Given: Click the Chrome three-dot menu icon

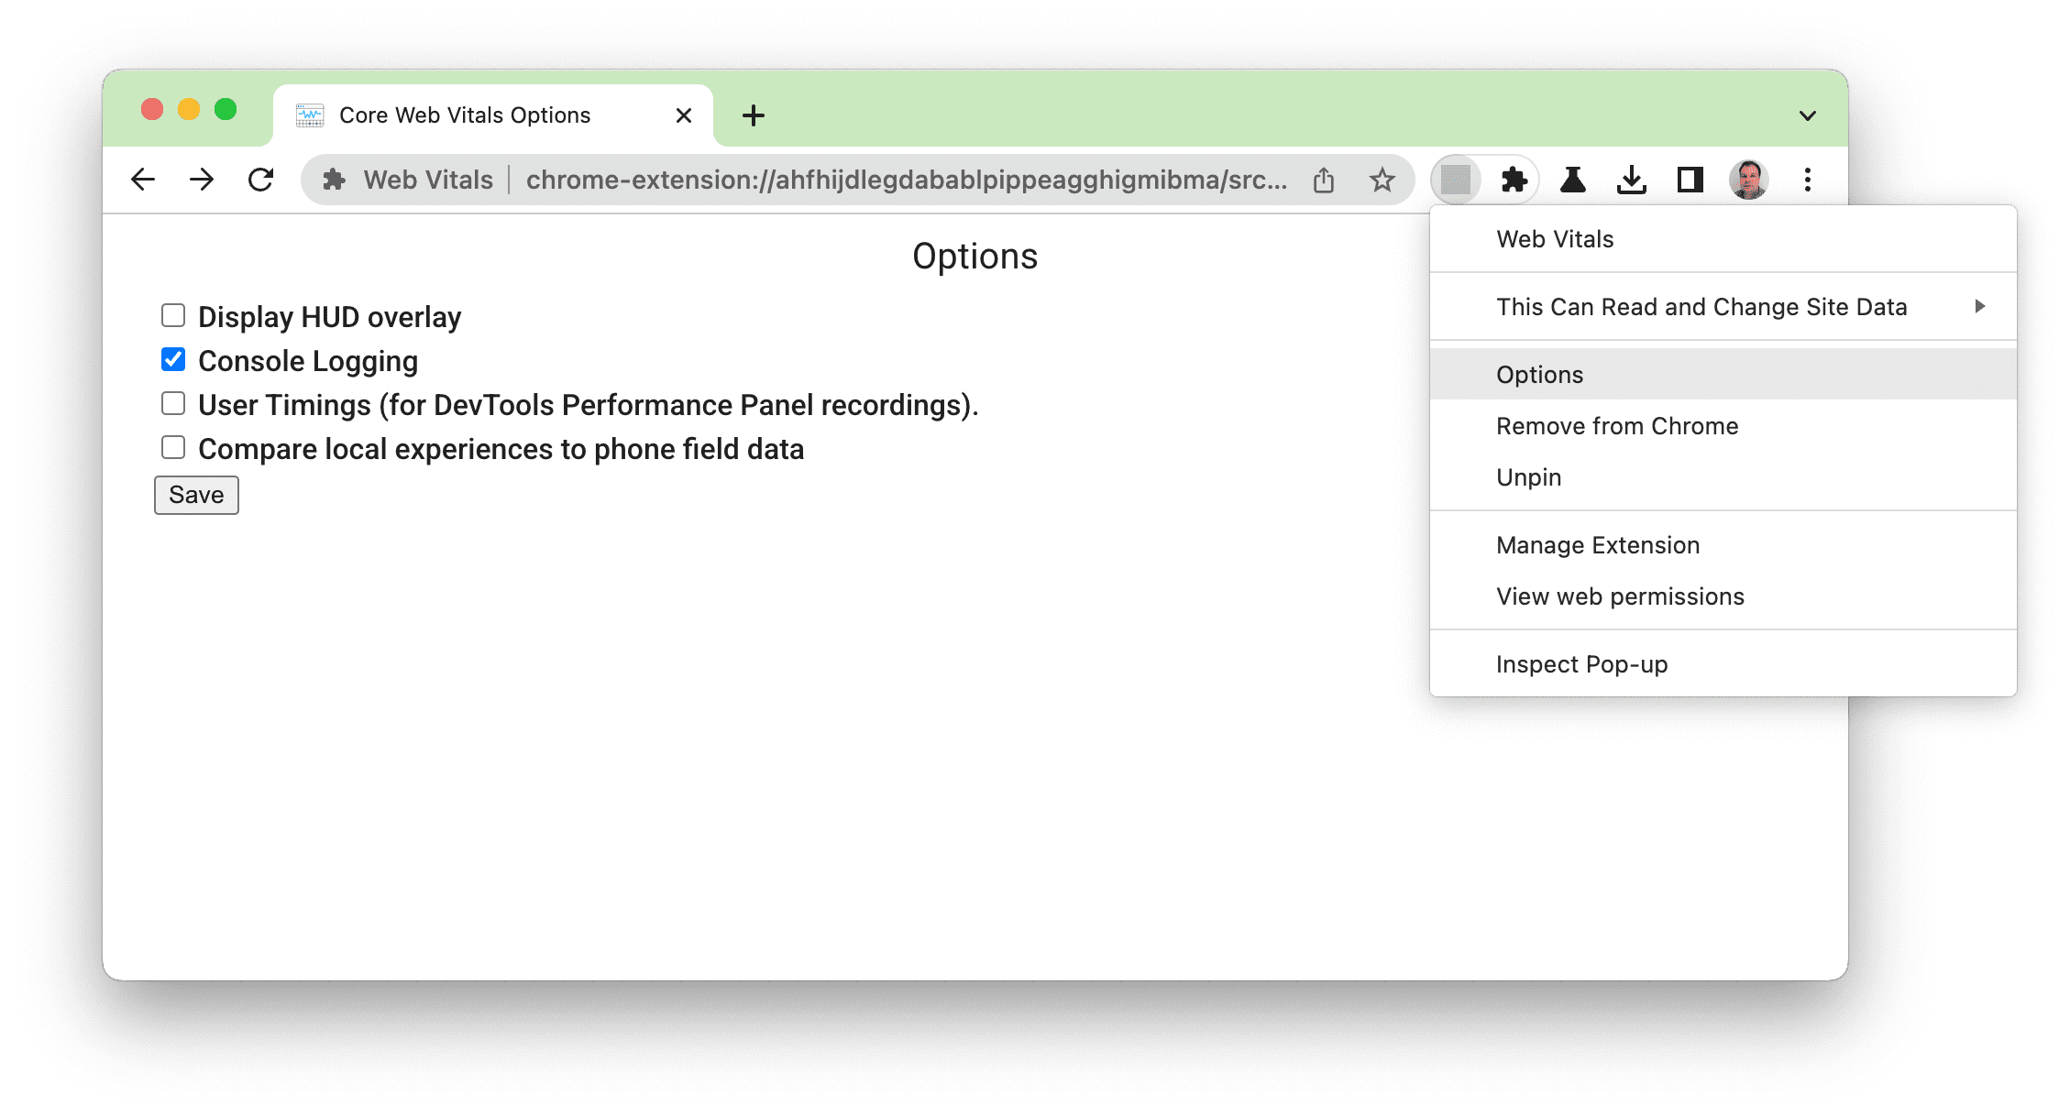Looking at the screenshot, I should (1808, 180).
